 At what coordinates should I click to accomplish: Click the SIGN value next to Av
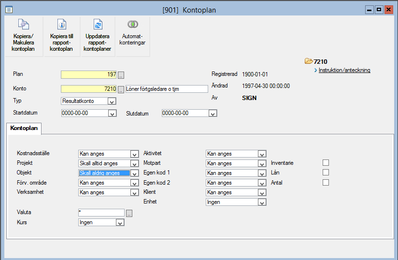[x=249, y=98]
